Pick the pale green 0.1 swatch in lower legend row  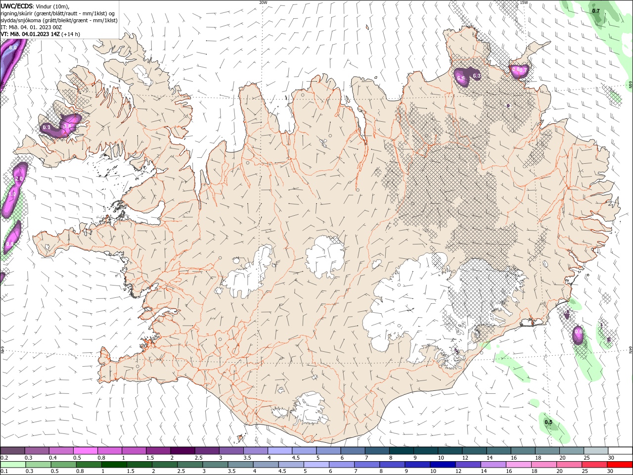[13, 465]
